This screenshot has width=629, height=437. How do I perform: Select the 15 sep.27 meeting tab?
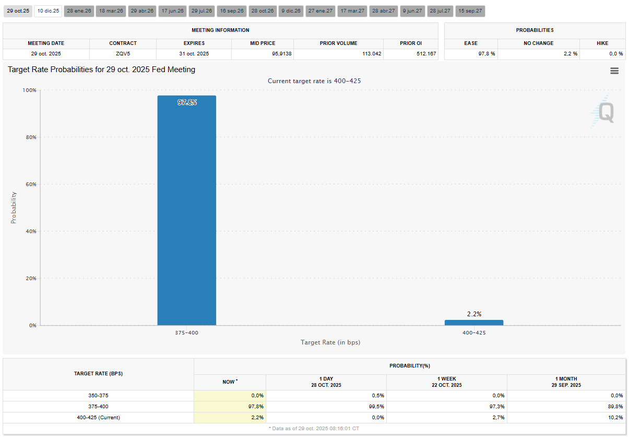pos(470,11)
